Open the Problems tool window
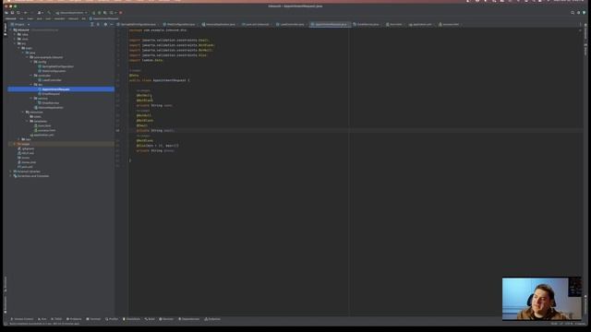Viewport: 591px width, 332px height. coord(74,319)
